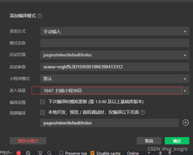Open network search with magnifier icon
Image resolution: width=193 pixels, height=155 pixels.
click(x=49, y=153)
